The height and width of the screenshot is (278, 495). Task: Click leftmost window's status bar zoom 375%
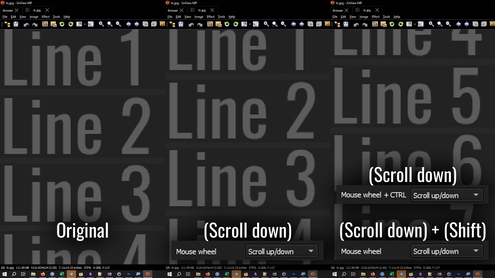[87, 268]
